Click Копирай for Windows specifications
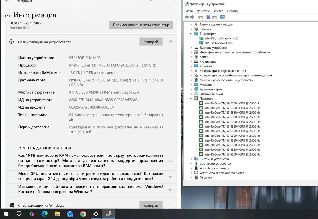 151,205
